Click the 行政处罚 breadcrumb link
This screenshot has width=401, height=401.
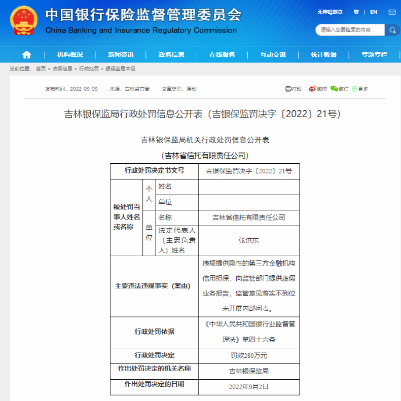point(89,68)
